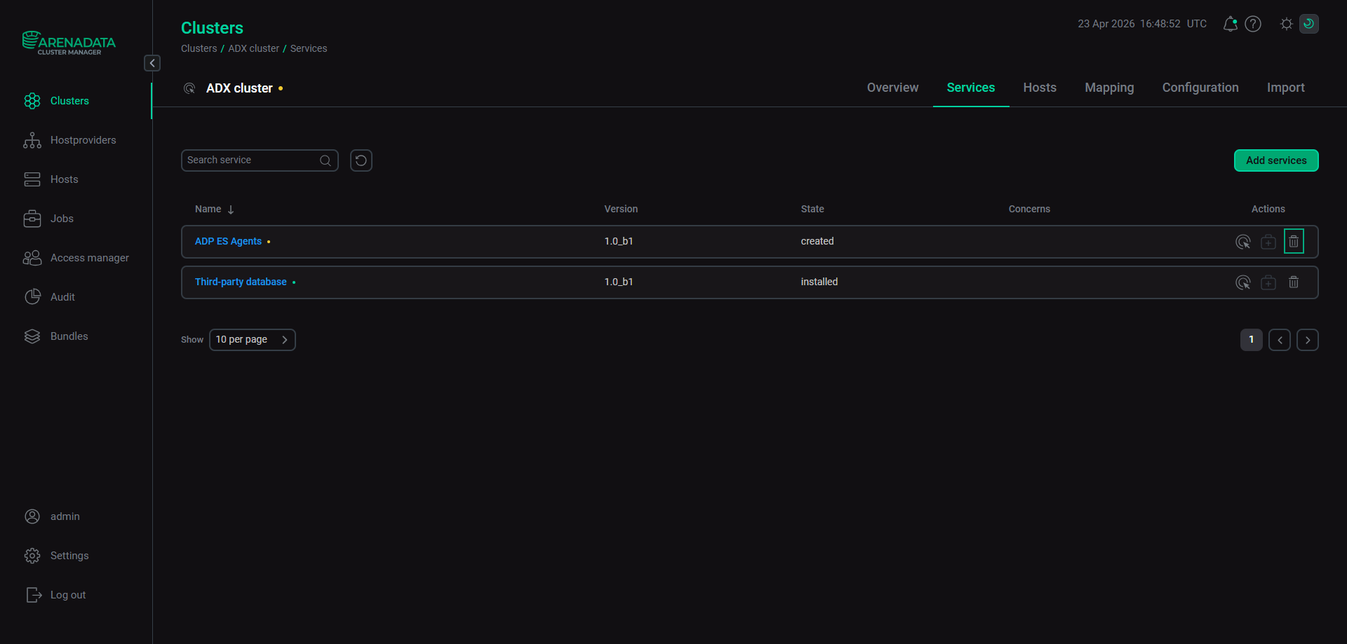This screenshot has width=1347, height=644.
Task: Select page 1 in pagination
Action: [1252, 340]
